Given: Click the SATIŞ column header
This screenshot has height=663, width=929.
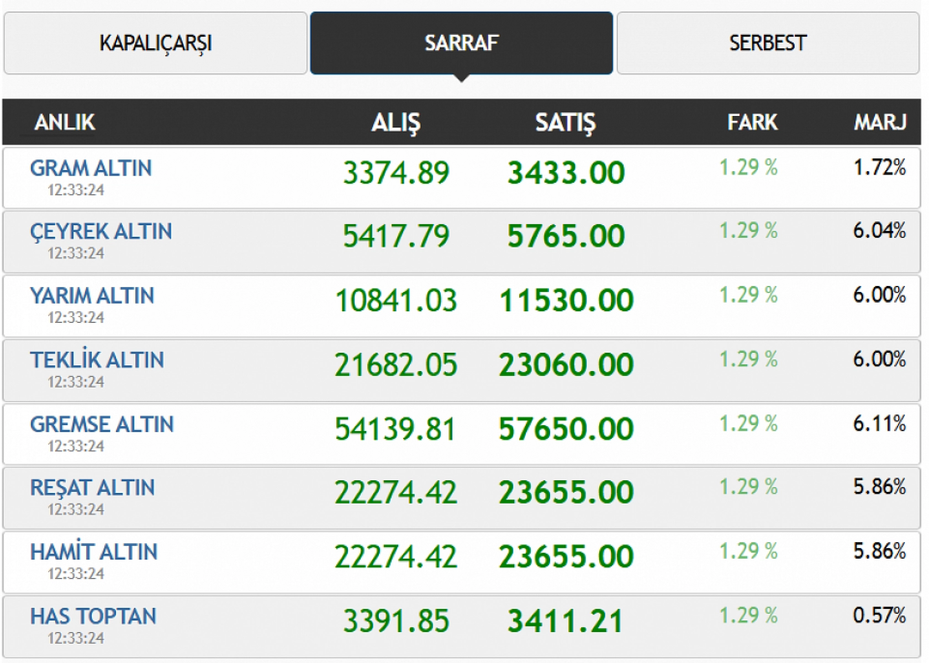Looking at the screenshot, I should point(565,122).
